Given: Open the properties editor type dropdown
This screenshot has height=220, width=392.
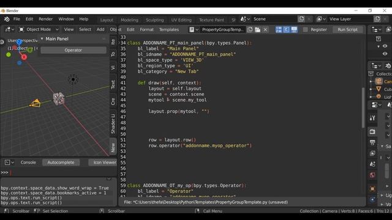Looking at the screenshot, I should (376, 105).
